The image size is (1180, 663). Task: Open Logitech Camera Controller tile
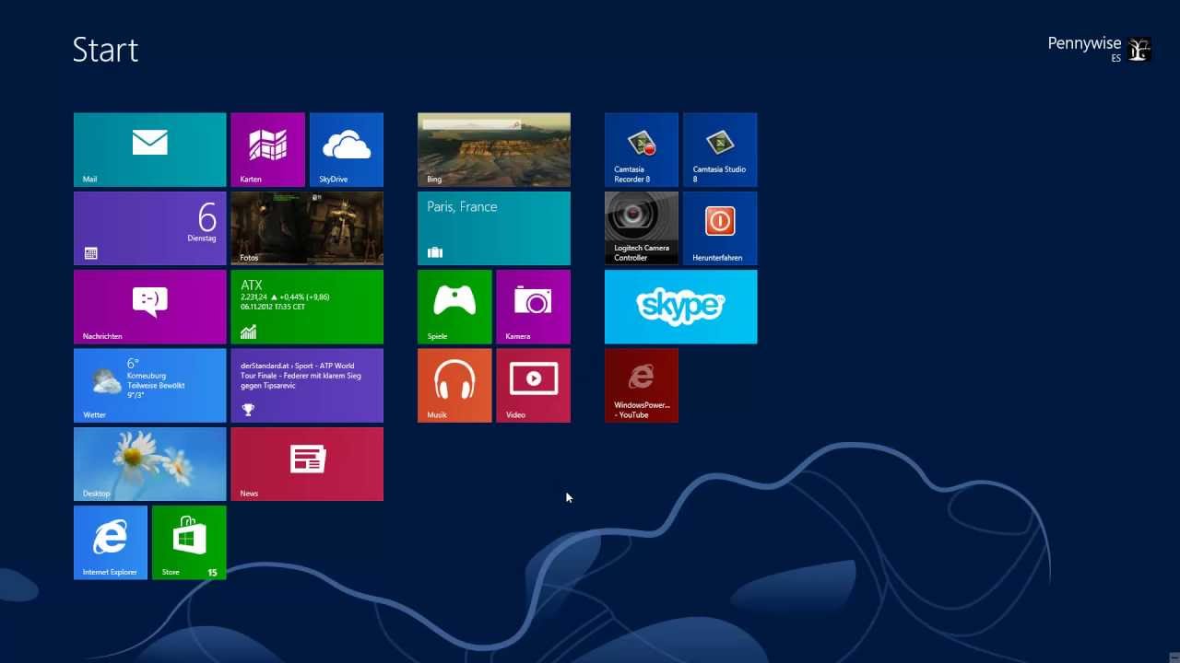[642, 228]
